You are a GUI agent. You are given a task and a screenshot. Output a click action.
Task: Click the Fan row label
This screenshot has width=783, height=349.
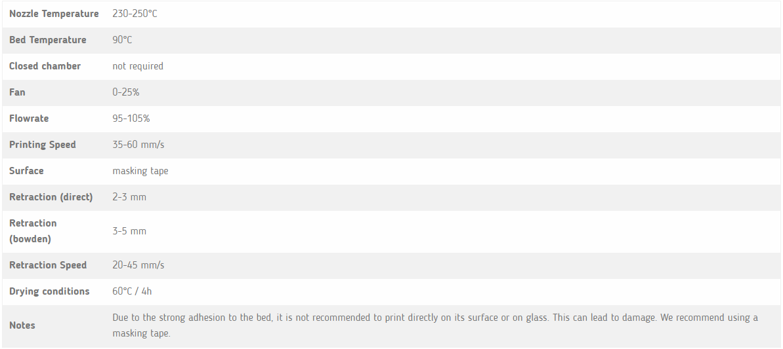(x=17, y=92)
